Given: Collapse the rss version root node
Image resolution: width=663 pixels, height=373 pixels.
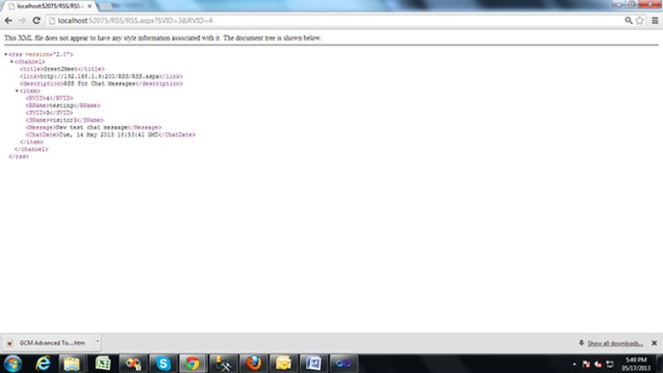Looking at the screenshot, I should (6, 55).
